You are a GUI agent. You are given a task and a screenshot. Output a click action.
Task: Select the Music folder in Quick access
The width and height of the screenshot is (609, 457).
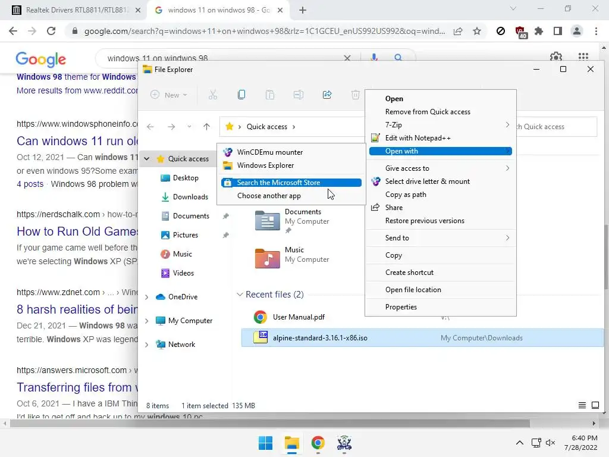(292, 257)
